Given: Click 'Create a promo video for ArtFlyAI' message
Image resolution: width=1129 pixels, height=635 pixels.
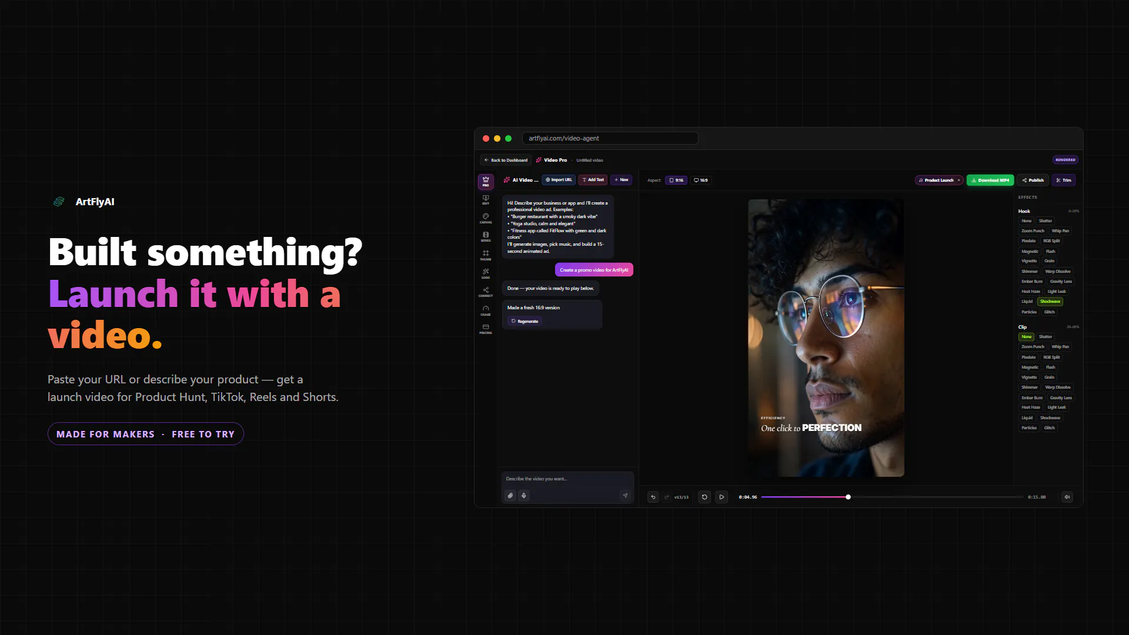Looking at the screenshot, I should [594, 270].
